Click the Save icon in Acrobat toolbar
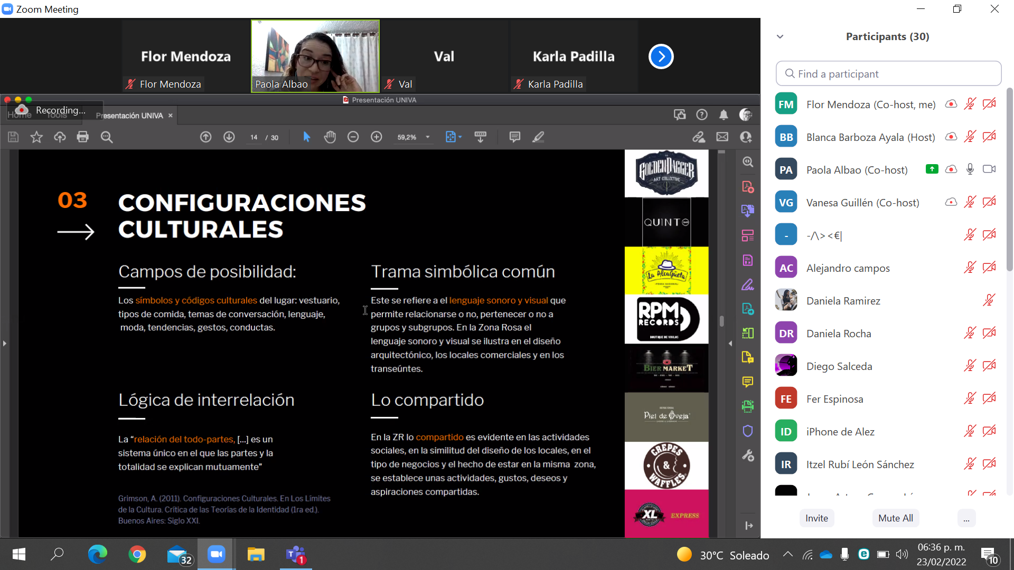Viewport: 1014px width, 570px height. [13, 137]
